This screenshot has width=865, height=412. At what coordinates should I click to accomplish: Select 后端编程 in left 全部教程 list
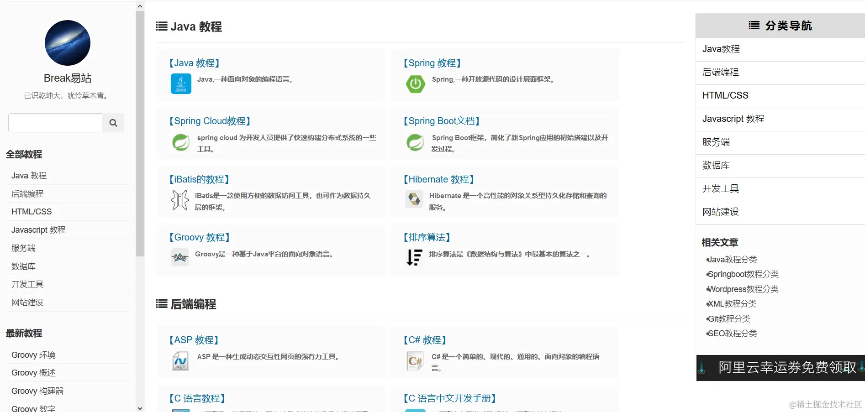click(27, 194)
